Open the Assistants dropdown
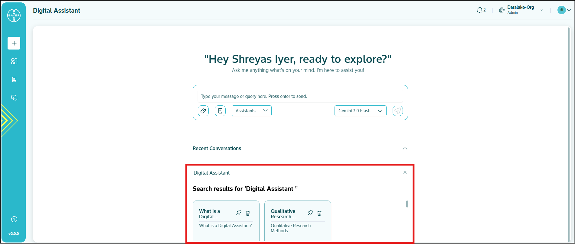This screenshot has width=575, height=244. (251, 111)
